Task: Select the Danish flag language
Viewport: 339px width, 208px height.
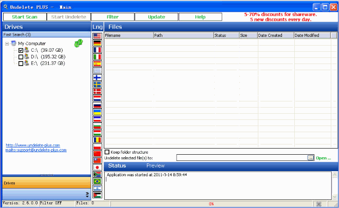Action: (97, 91)
